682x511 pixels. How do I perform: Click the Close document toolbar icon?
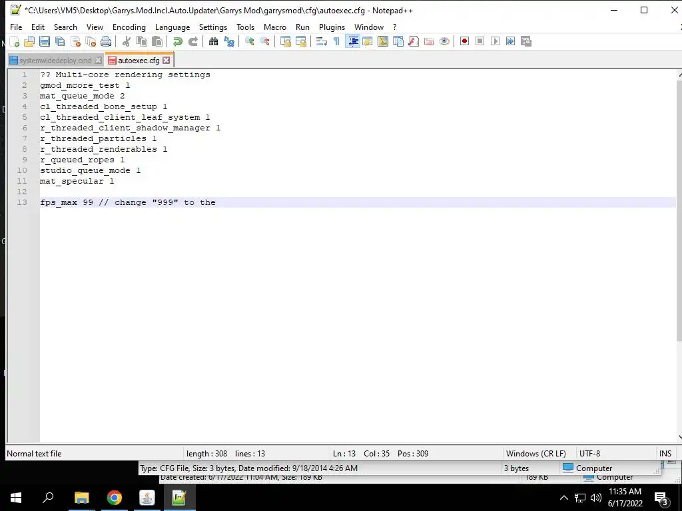click(75, 41)
